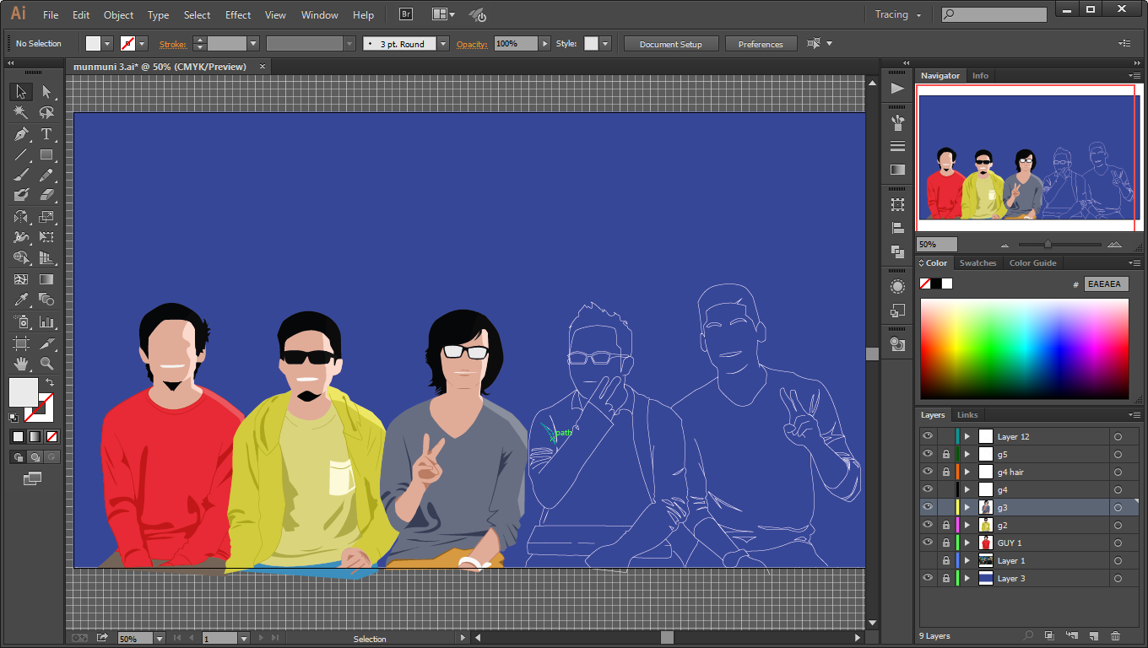Unlock the g5 layer
This screenshot has width=1148, height=648.
[x=945, y=454]
